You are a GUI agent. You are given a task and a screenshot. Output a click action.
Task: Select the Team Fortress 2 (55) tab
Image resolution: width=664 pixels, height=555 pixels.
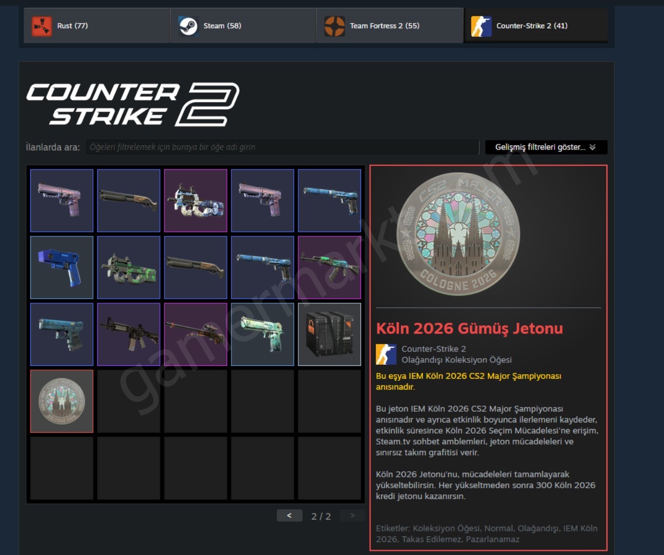click(389, 26)
